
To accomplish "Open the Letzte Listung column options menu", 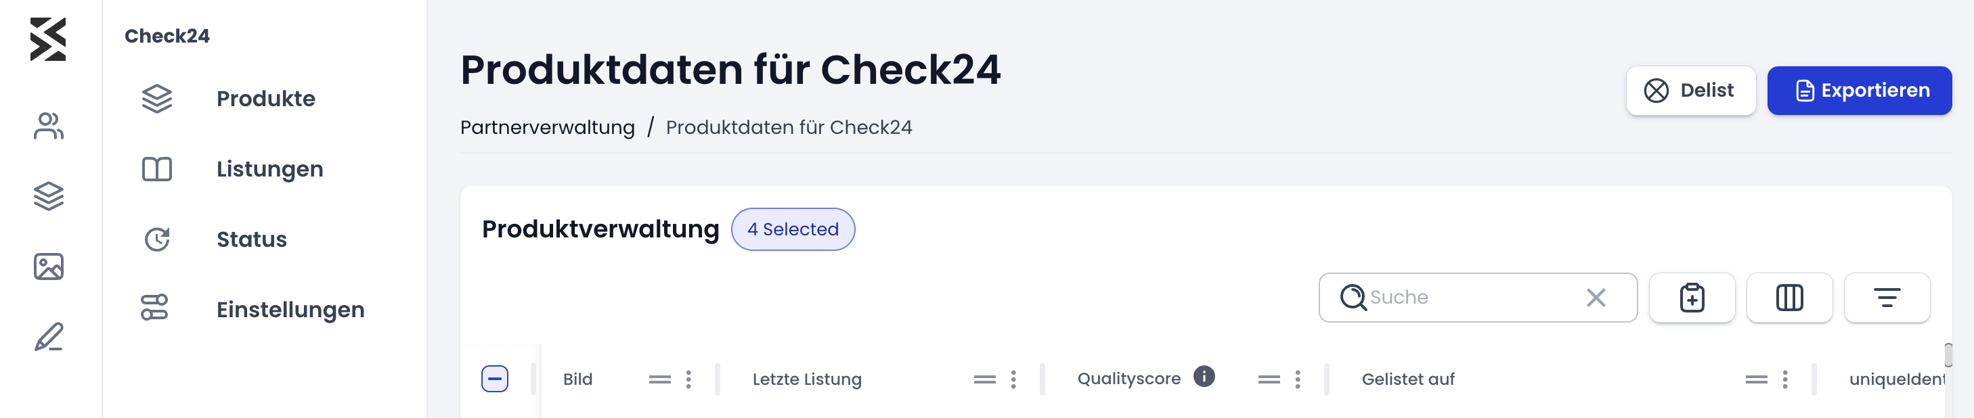I will point(1013,379).
